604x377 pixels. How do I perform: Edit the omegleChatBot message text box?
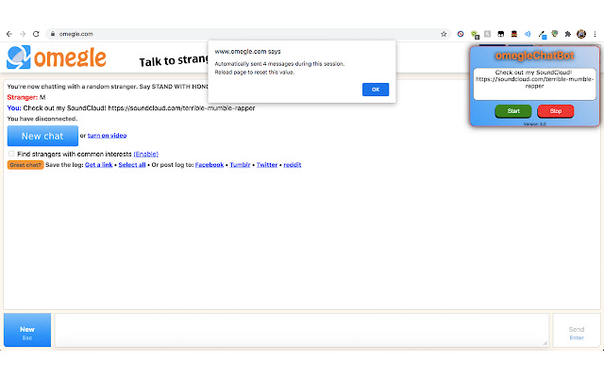[x=535, y=84]
